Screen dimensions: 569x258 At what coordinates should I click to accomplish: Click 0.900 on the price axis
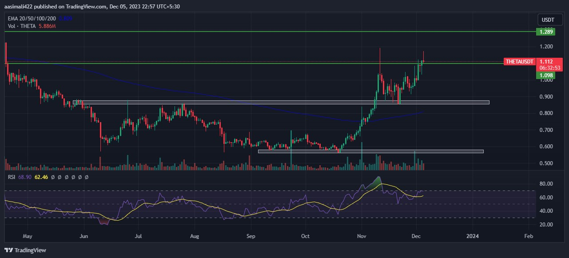546,97
